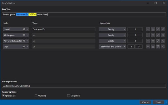Open Exactly quantifier dropdown for word character row
Viewport: 168px width, 105px height.
(x=112, y=41)
